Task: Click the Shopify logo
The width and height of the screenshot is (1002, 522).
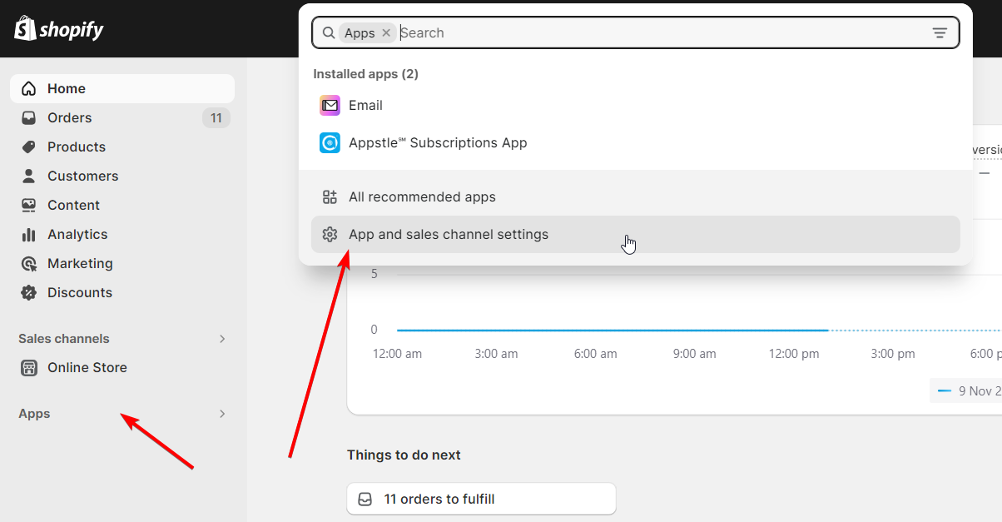Action: click(x=58, y=29)
